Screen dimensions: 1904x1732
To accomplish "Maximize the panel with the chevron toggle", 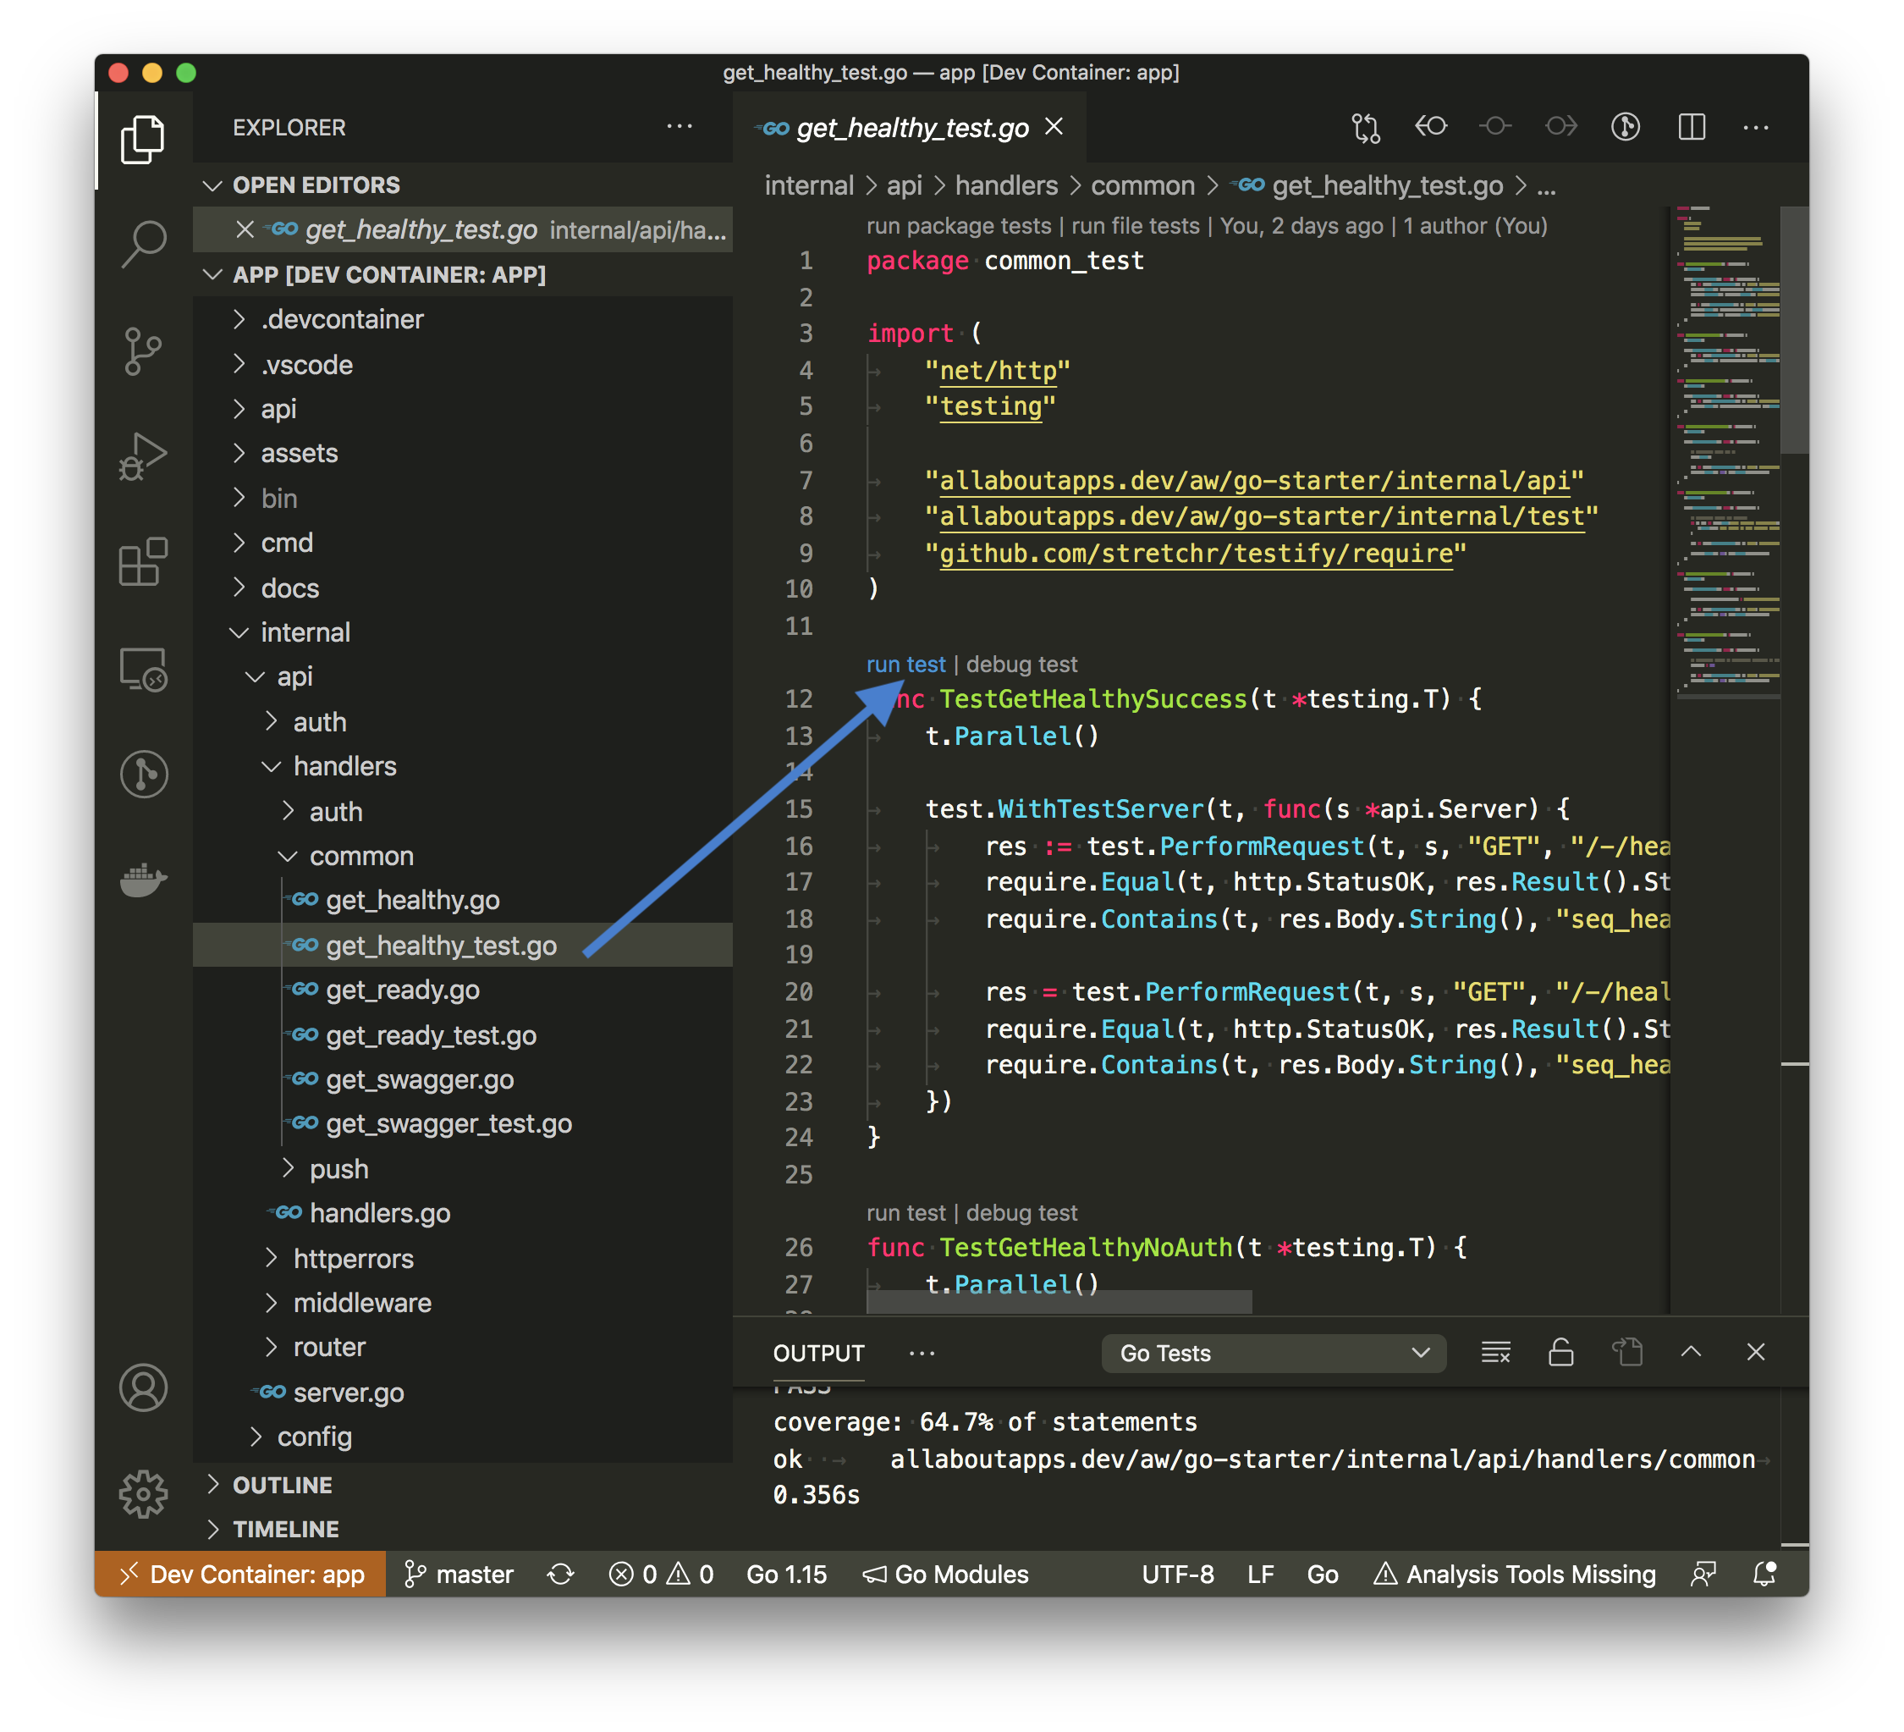I will (x=1691, y=1352).
